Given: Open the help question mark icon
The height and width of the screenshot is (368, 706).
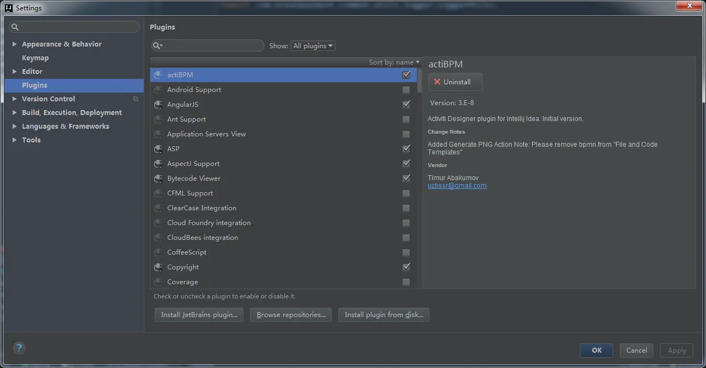Looking at the screenshot, I should tap(19, 348).
